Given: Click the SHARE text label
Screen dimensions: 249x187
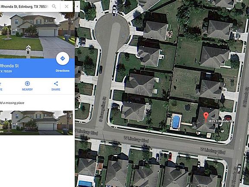Looking at the screenshot, I should pyautogui.click(x=56, y=90).
